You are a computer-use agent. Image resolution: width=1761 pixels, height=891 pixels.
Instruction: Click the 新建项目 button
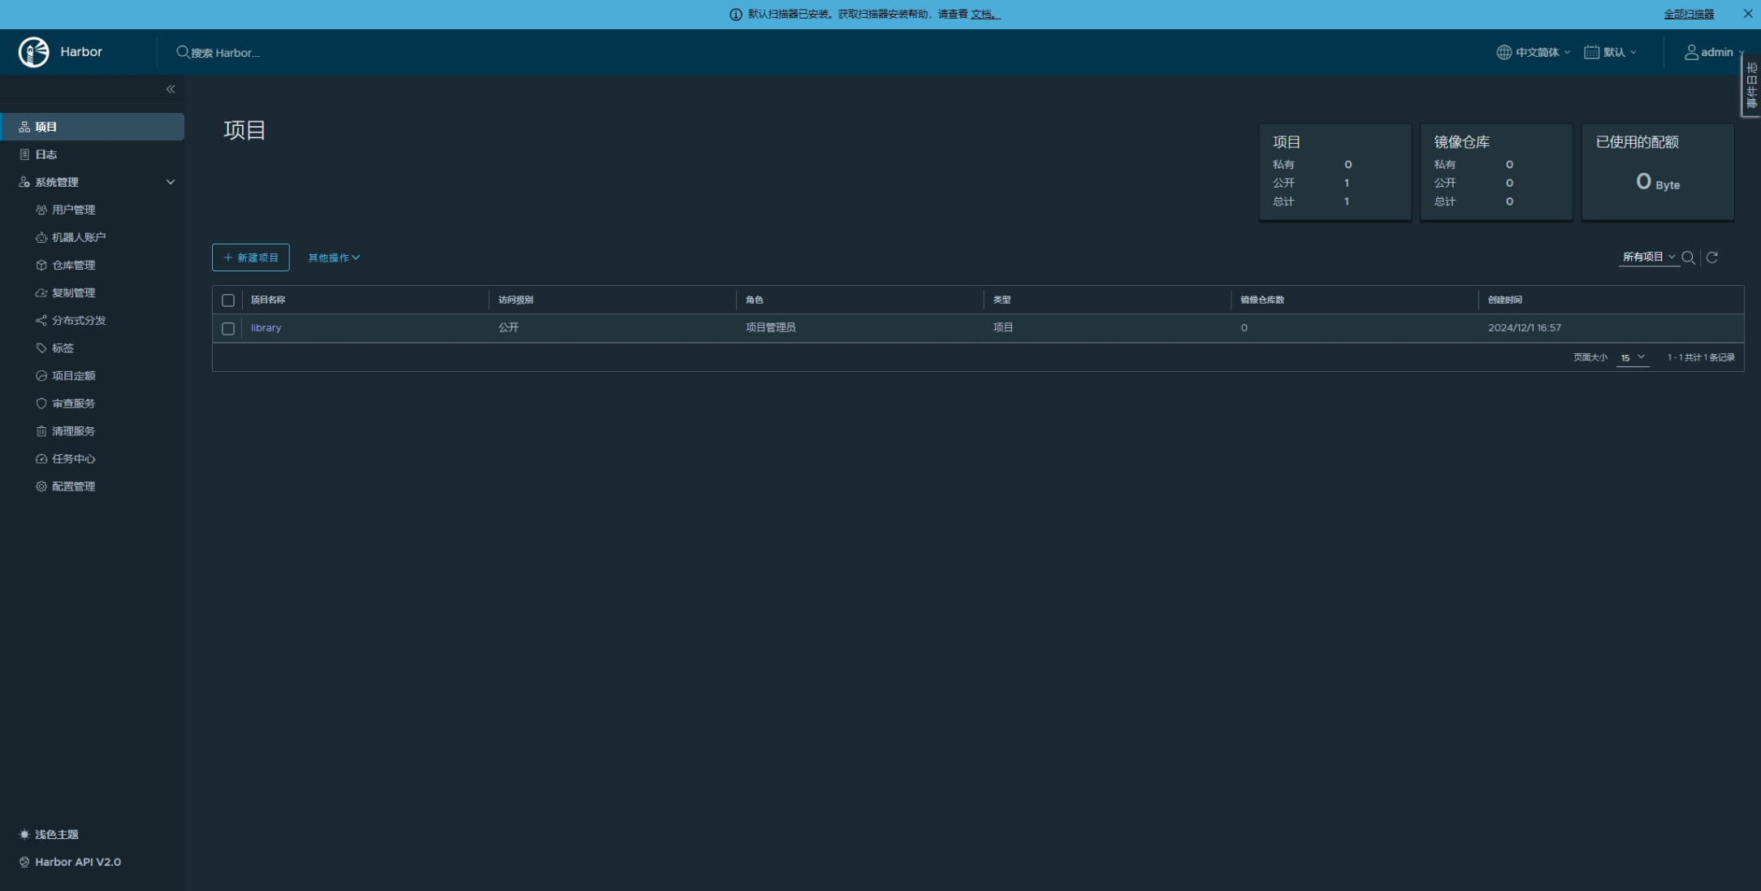click(x=250, y=257)
